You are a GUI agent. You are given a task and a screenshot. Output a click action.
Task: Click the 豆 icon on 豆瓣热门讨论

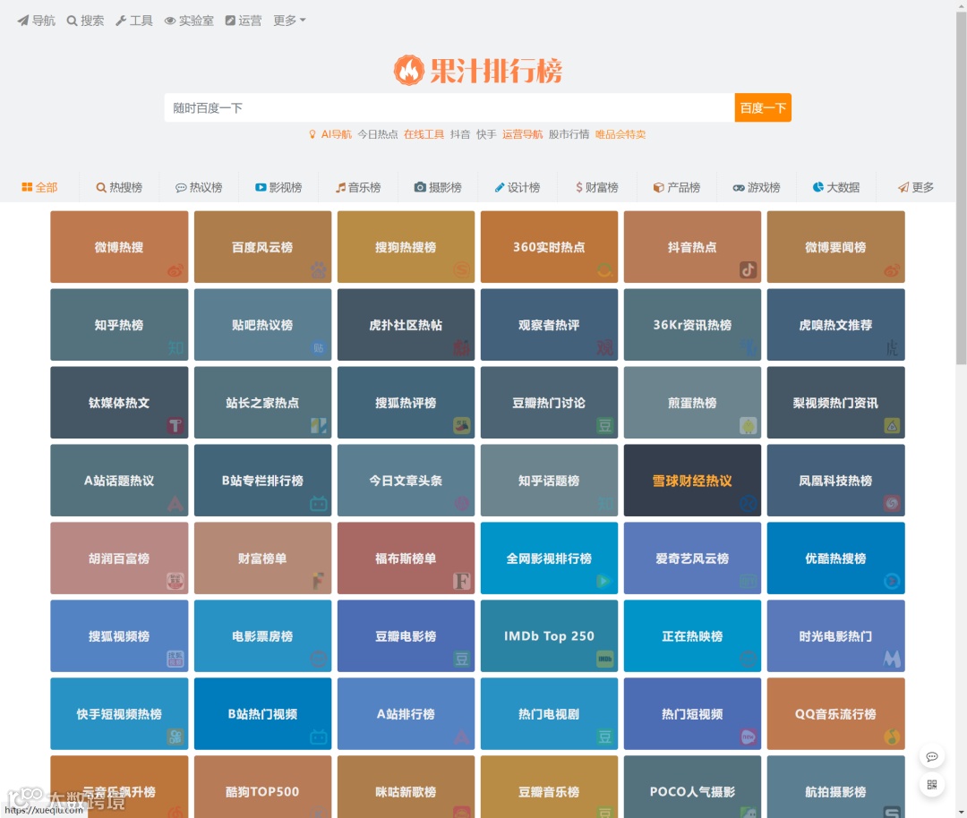[x=605, y=426]
